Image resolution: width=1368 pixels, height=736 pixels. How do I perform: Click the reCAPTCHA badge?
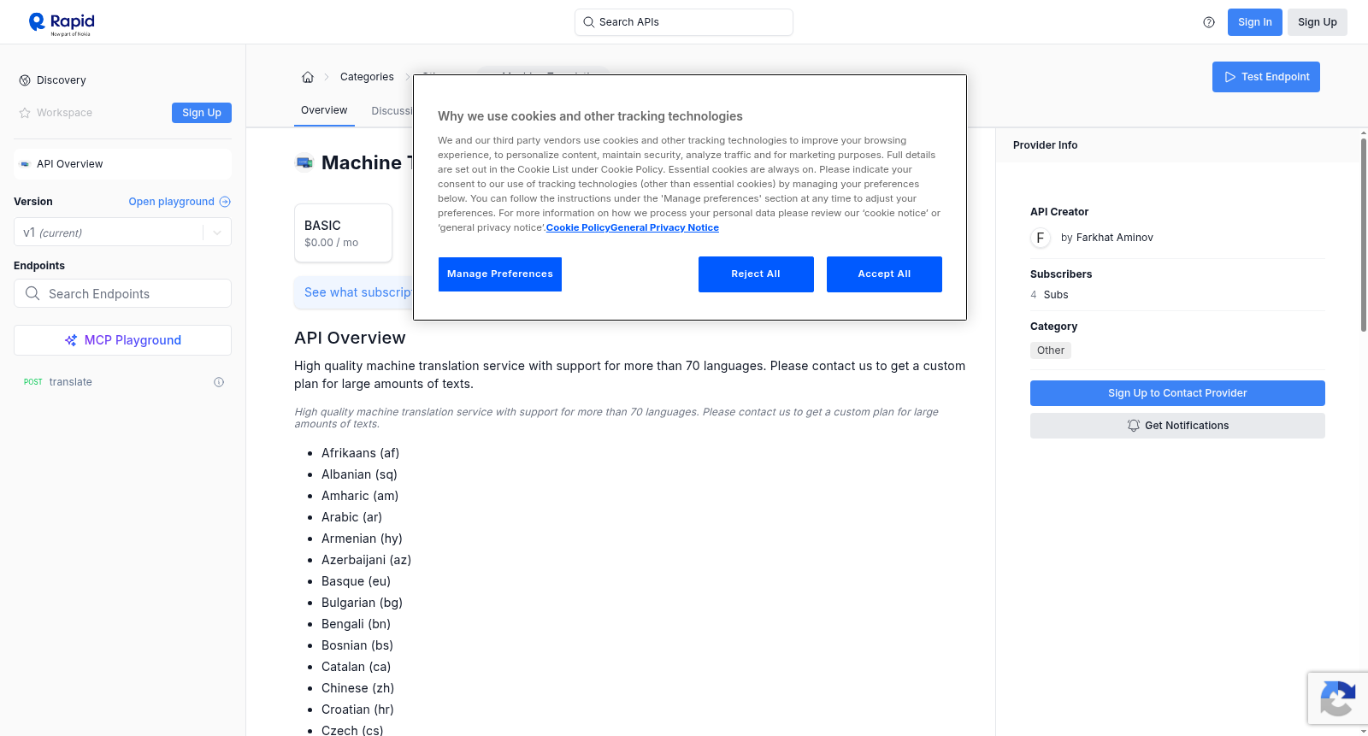tap(1337, 698)
